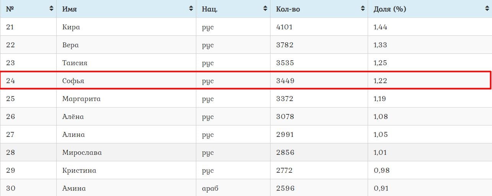This screenshot has height=196, width=492.
Task: Select the Таисия name cell
Action: [x=75, y=63]
